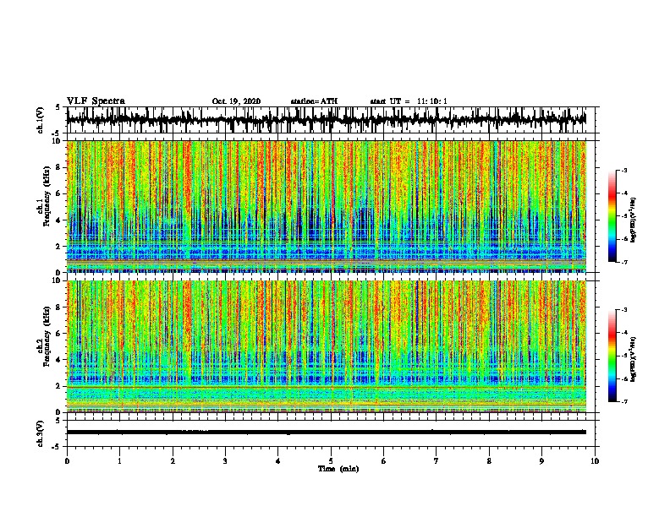Select the "start UT = 11:10: 1" text
Viewport: 670px width, 517px height.
pos(409,101)
